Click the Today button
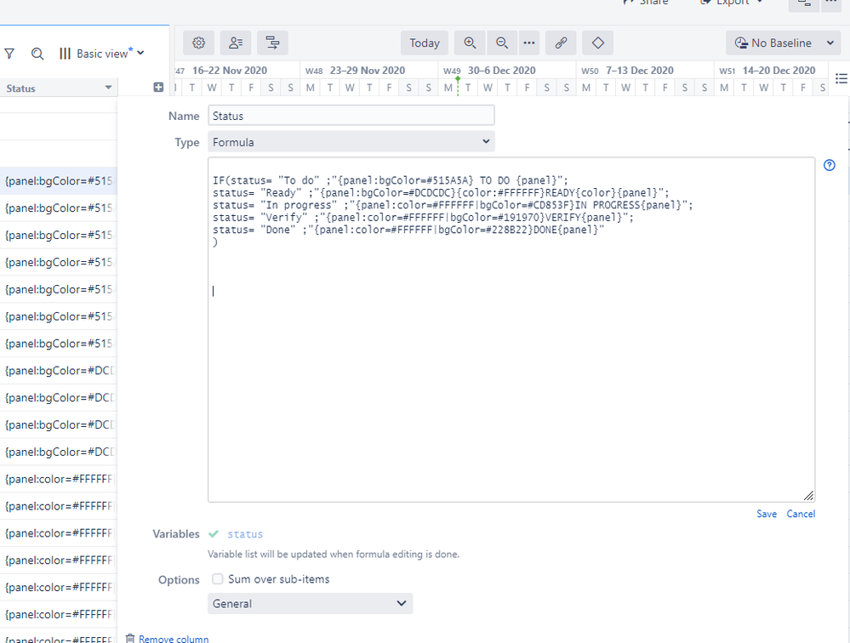850x643 pixels. click(x=425, y=43)
